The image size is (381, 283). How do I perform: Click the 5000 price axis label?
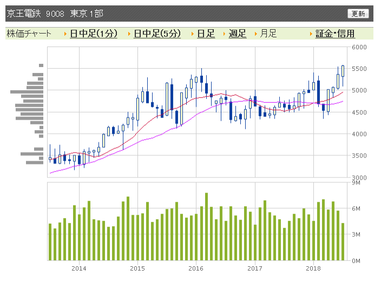[359, 90]
